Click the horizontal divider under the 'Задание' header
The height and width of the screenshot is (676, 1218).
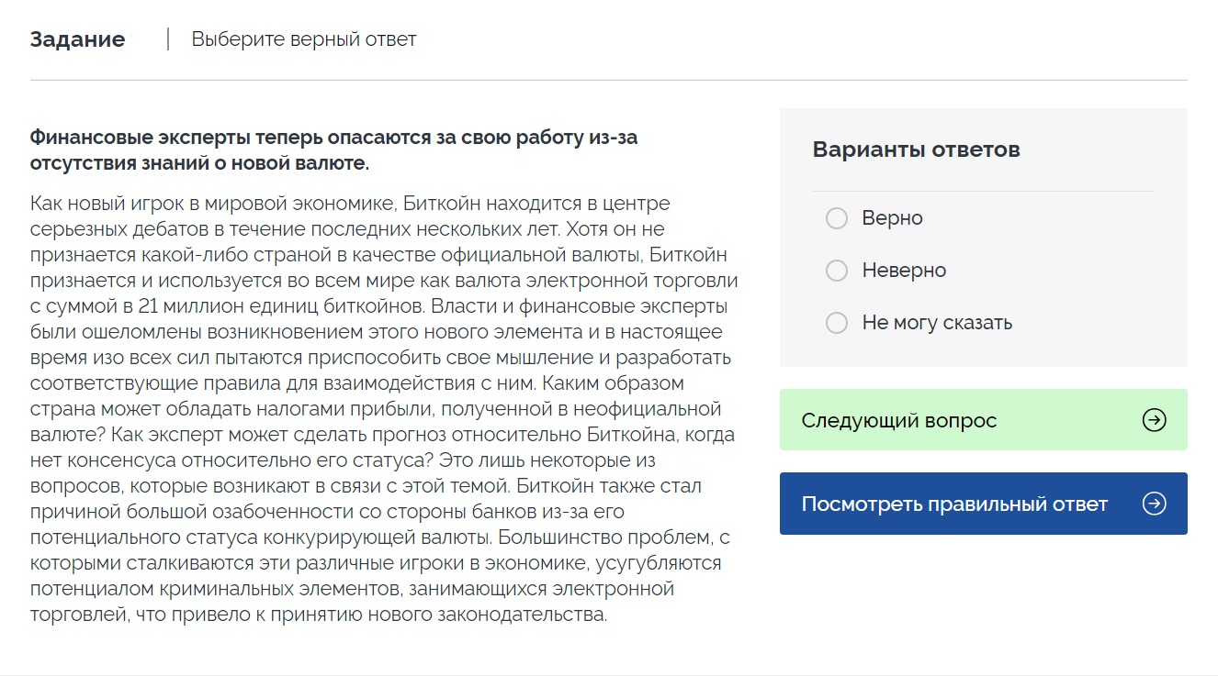pos(608,81)
